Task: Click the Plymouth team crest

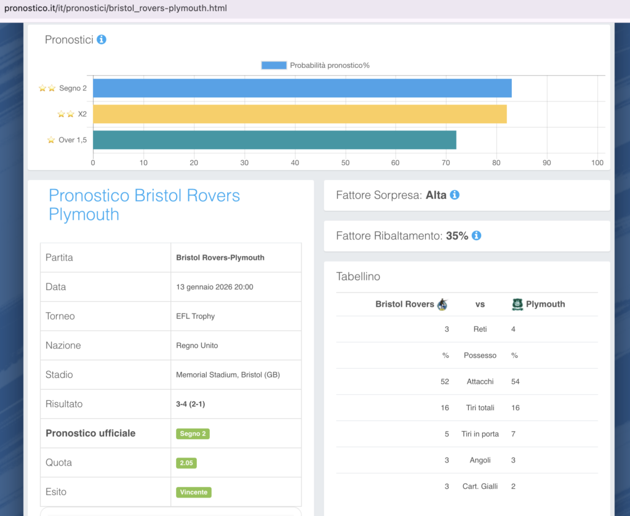Action: click(x=517, y=304)
